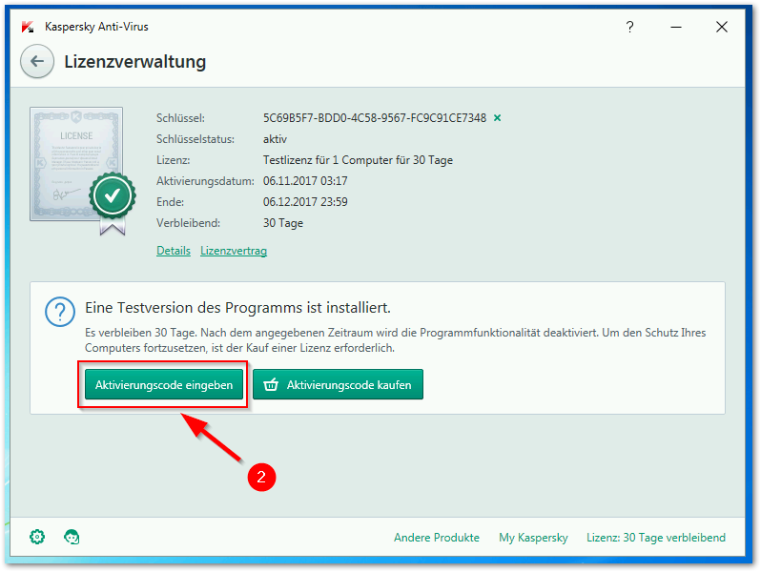Viewport: 761px width, 572px height.
Task: Click 'Kaspersky Anti-Virus' window title
Action: point(96,27)
